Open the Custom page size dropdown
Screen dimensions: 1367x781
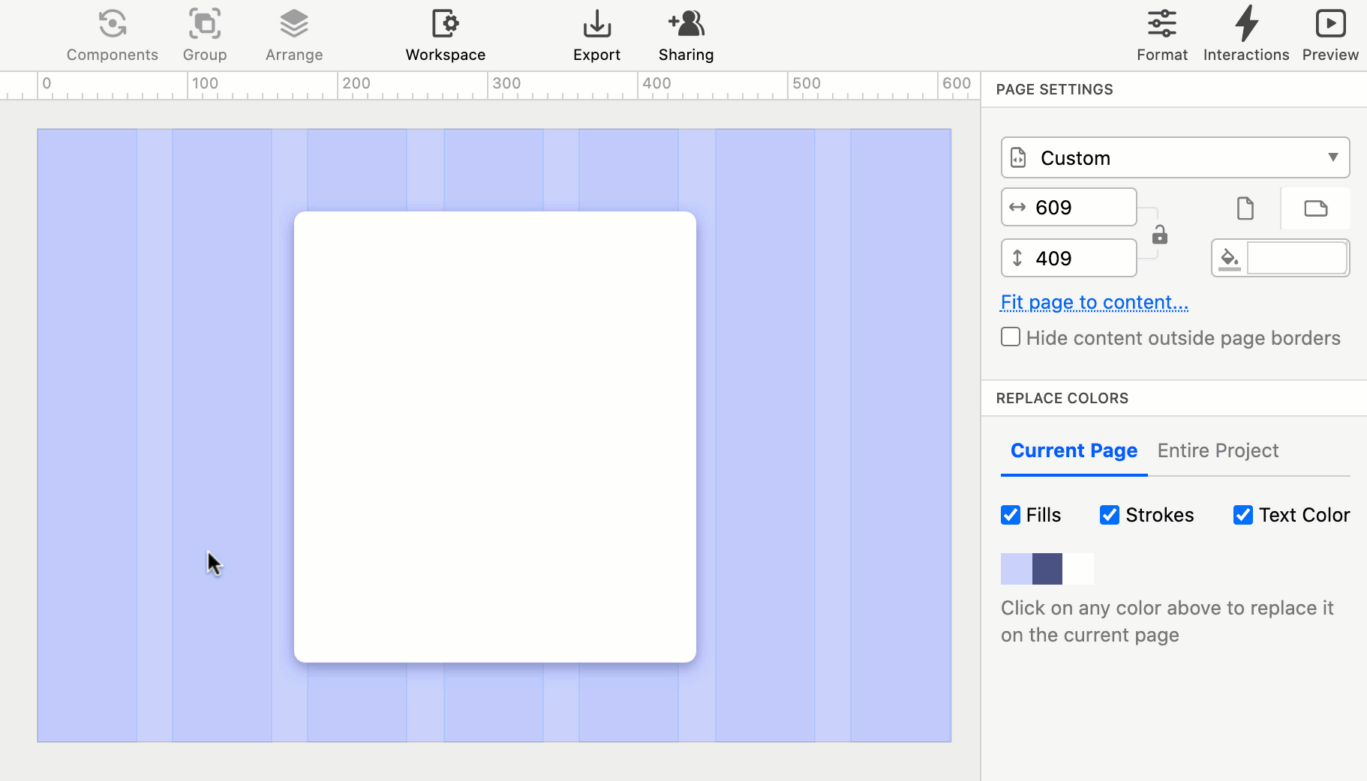coord(1173,157)
